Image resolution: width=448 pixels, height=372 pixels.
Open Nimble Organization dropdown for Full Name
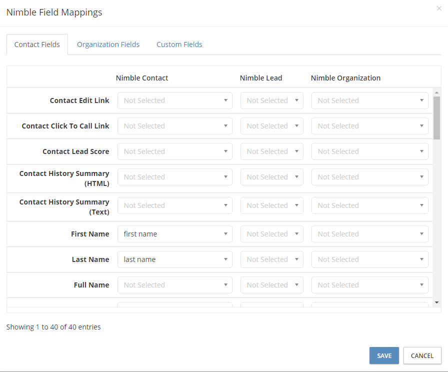click(370, 285)
